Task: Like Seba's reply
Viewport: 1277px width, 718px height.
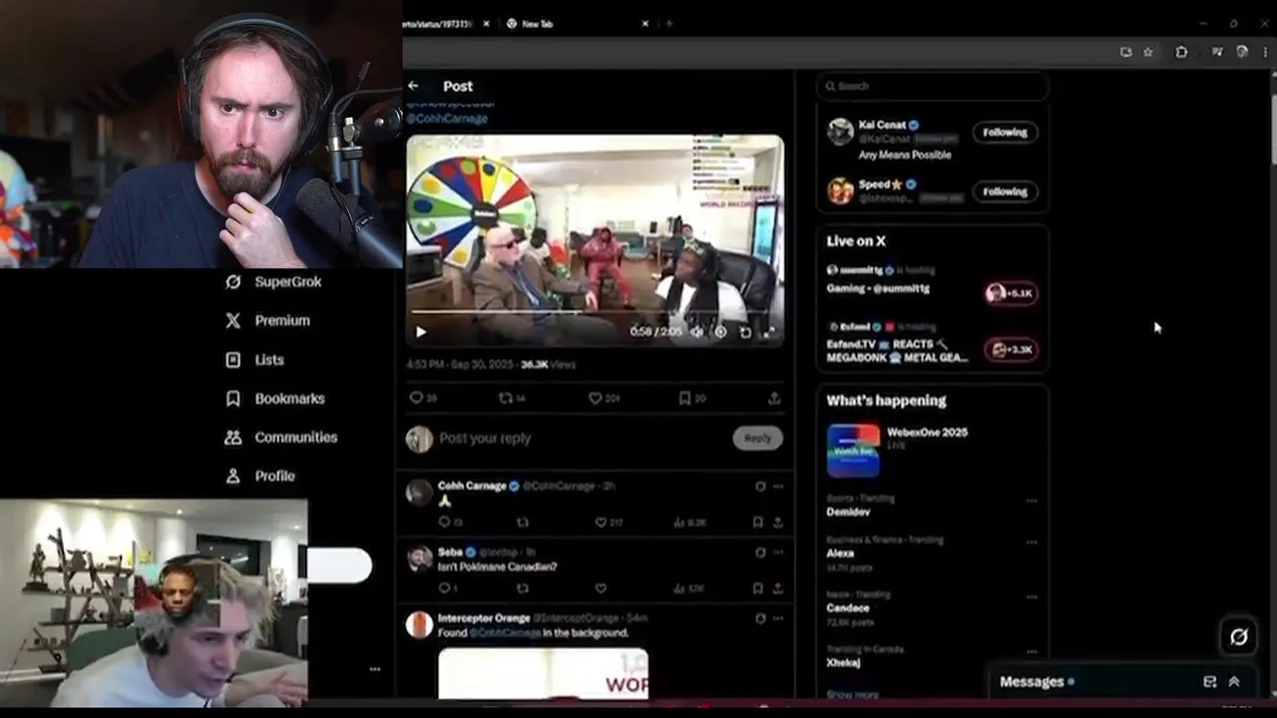Action: [x=601, y=588]
